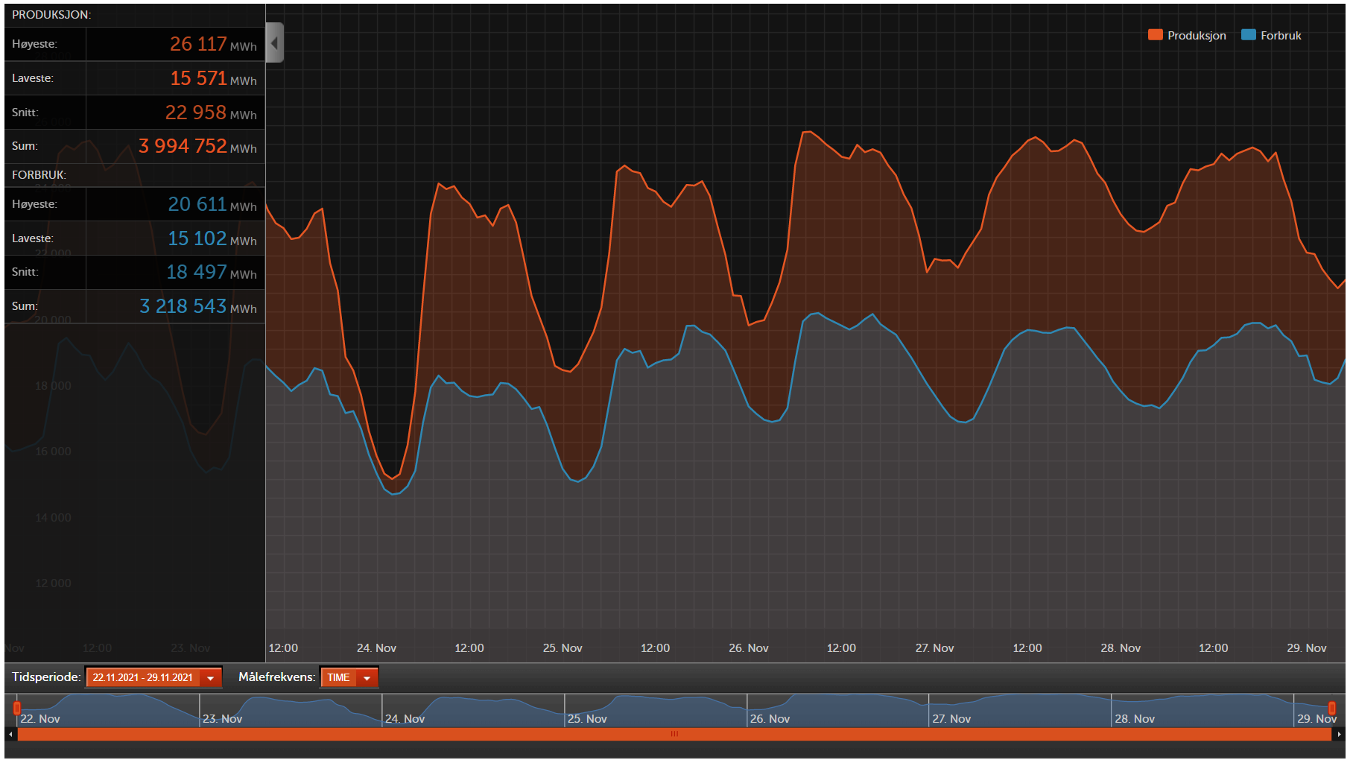Viewport: 1353px width, 760px height.
Task: Select the 27. Nov section in overview timeline
Action: [1020, 711]
